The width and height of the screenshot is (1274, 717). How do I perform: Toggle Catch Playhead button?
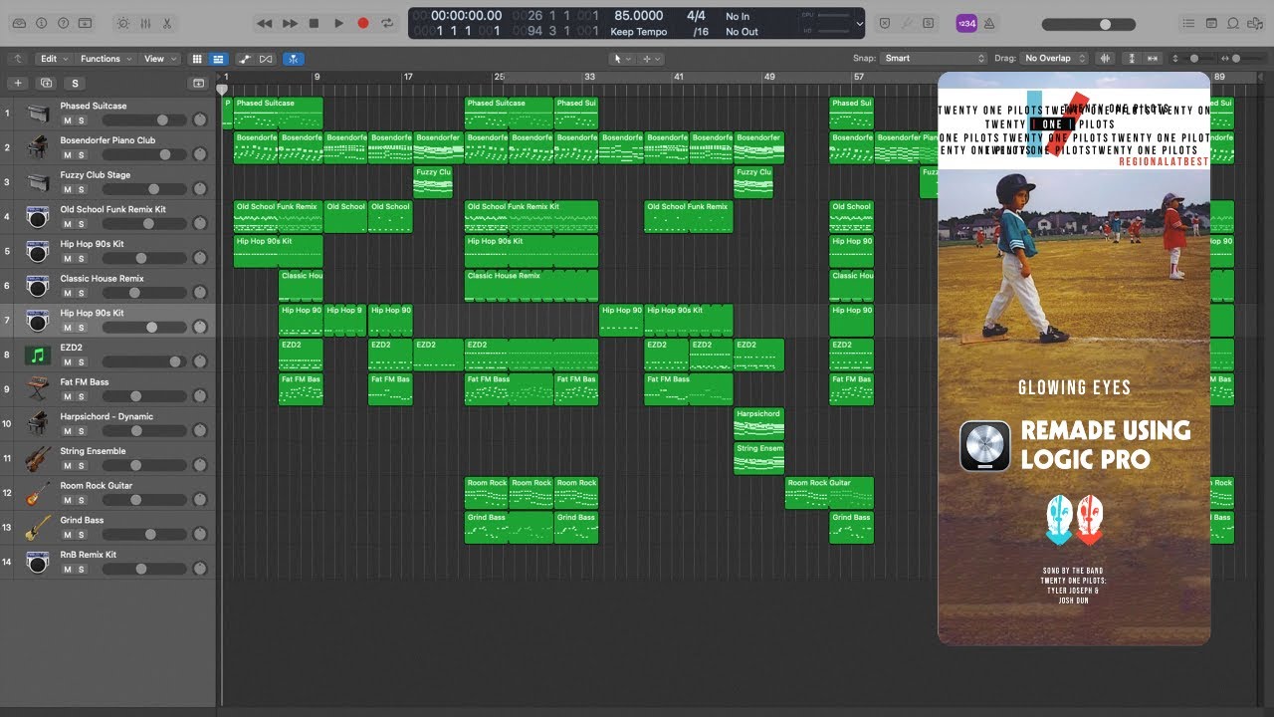pos(294,59)
